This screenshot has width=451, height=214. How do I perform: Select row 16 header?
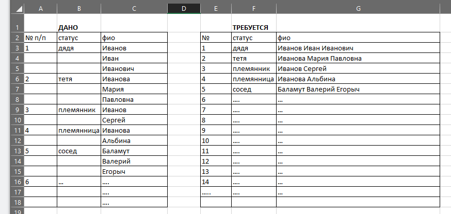coord(17,182)
